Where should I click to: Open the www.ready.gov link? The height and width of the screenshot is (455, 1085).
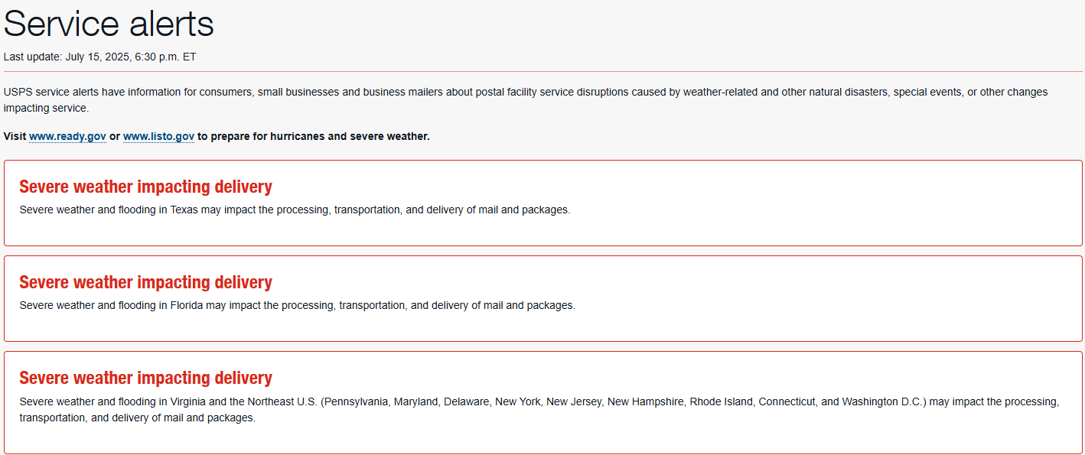click(67, 136)
